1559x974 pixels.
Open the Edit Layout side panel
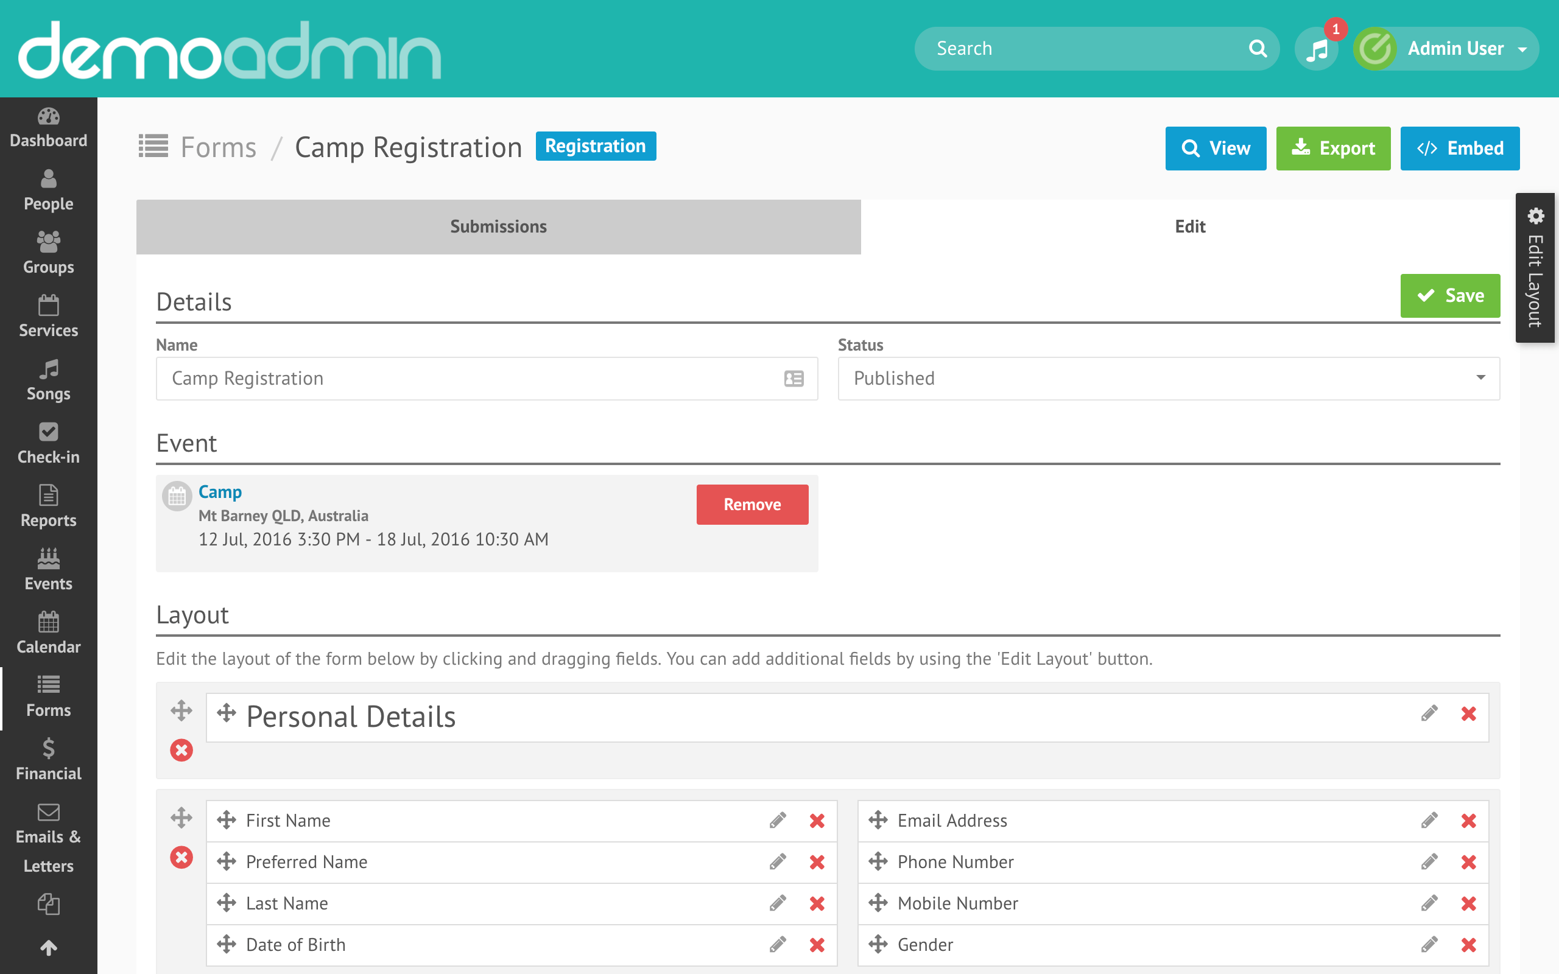(1535, 268)
